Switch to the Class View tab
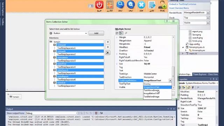 pos(213,74)
